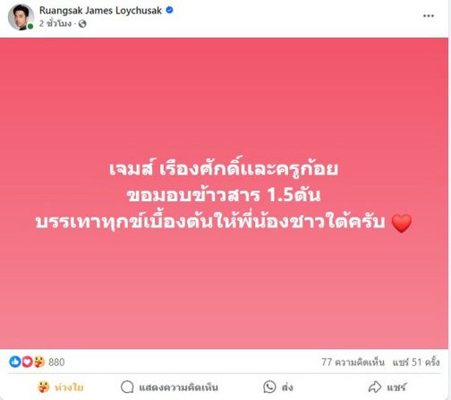Click the profile picture avatar
This screenshot has width=451, height=400.
[21, 17]
